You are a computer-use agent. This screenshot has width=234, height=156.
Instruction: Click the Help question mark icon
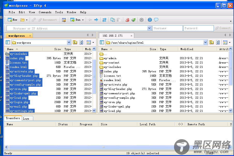pyautogui.click(x=150, y=20)
